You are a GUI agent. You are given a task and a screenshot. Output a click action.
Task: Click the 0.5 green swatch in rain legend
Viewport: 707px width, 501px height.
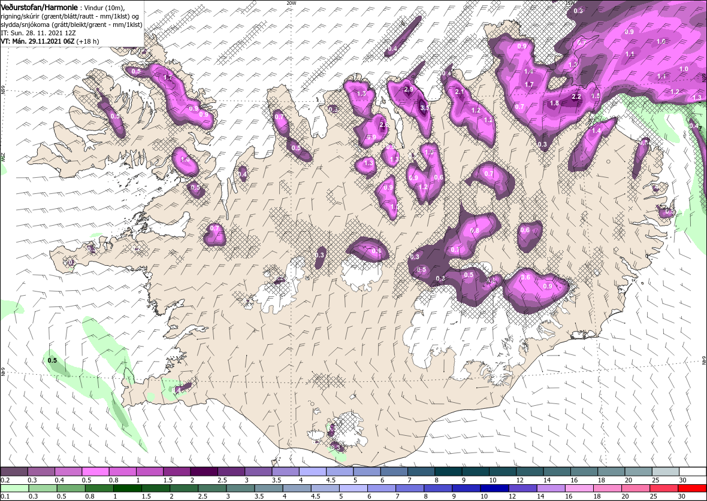[70, 488]
